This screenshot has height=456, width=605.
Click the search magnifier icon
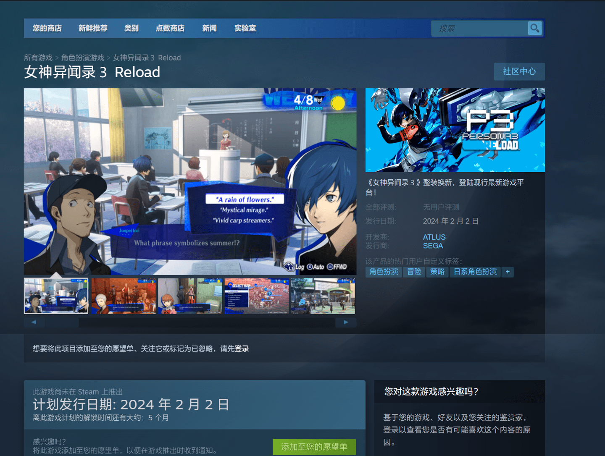[x=534, y=28]
